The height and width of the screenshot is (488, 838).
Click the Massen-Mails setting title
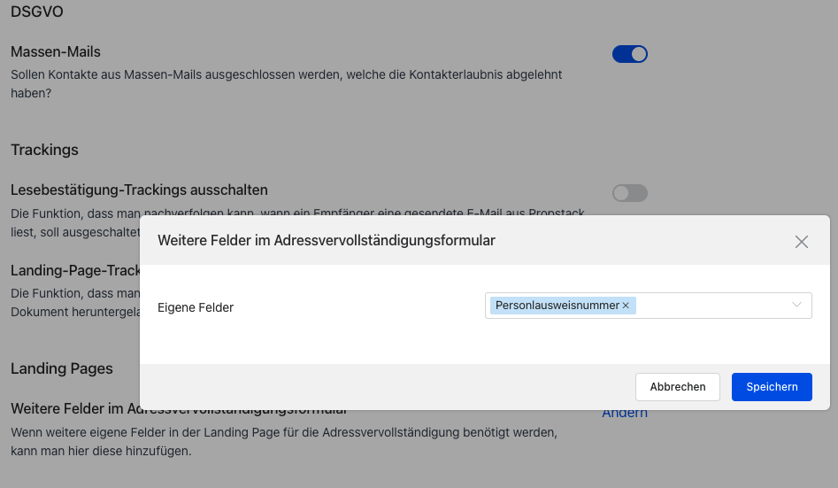[55, 52]
